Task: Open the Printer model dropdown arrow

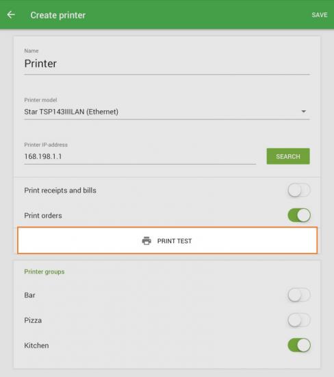Action: pyautogui.click(x=303, y=112)
